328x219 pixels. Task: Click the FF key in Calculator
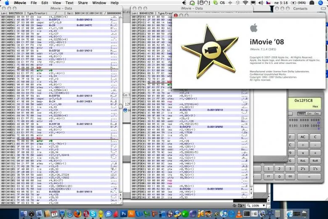coord(269,176)
